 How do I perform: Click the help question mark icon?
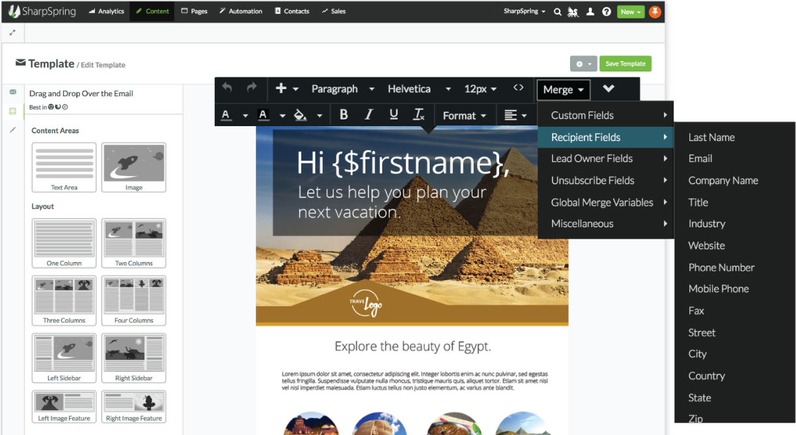click(x=606, y=12)
